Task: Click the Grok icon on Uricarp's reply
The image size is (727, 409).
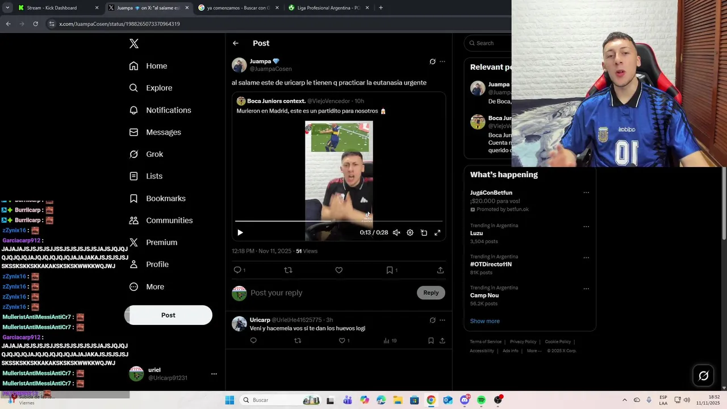Action: pos(432,320)
